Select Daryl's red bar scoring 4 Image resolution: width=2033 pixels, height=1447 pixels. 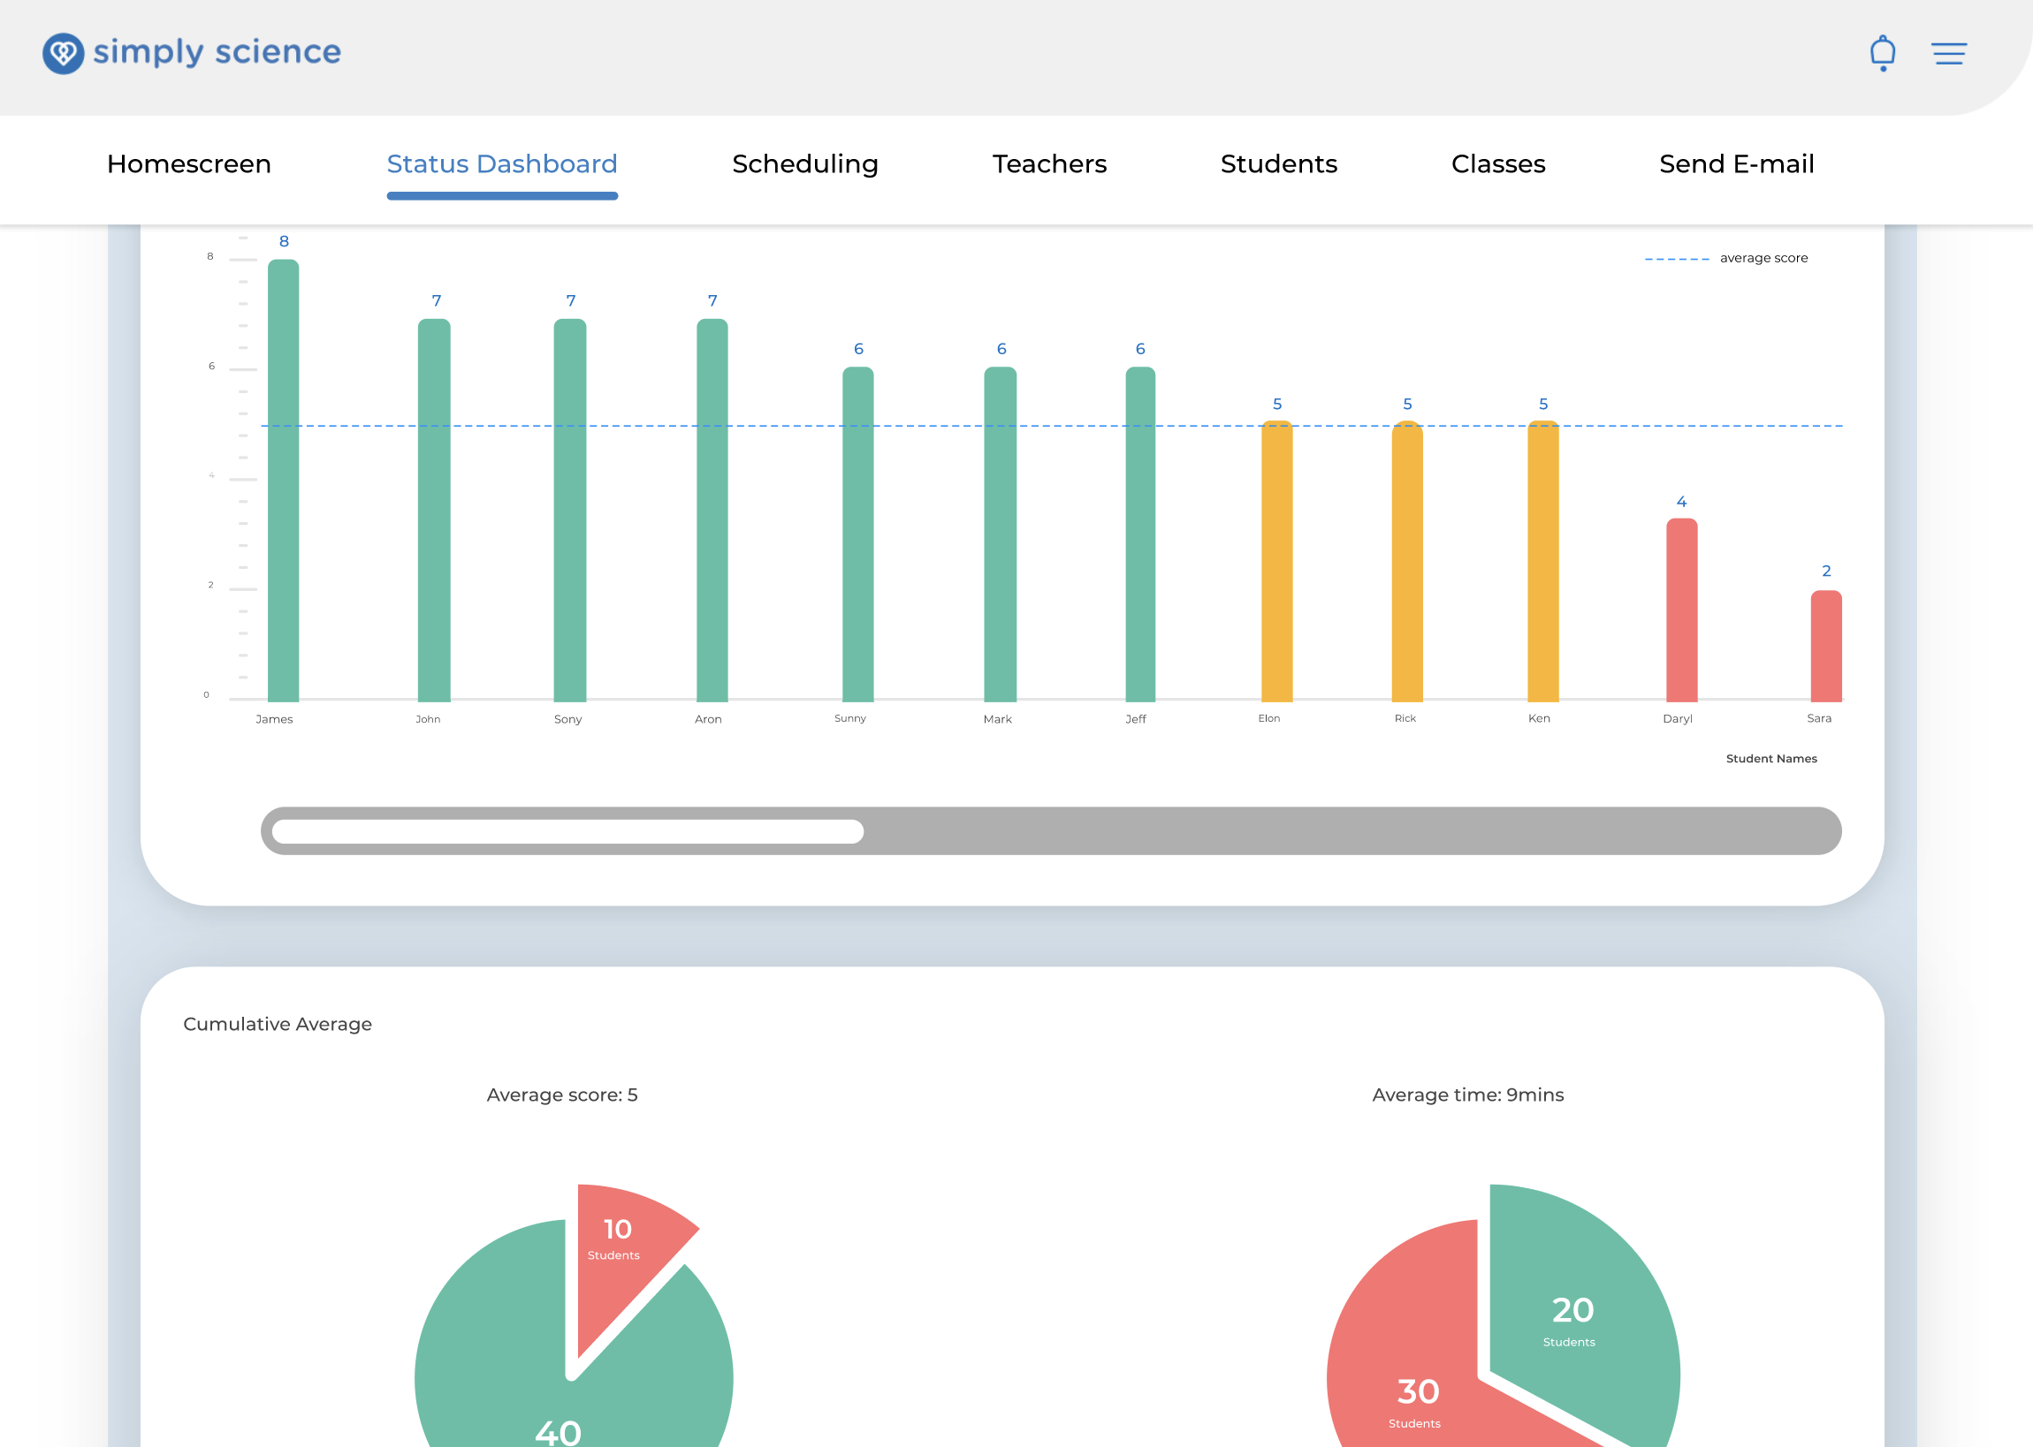[x=1681, y=610]
